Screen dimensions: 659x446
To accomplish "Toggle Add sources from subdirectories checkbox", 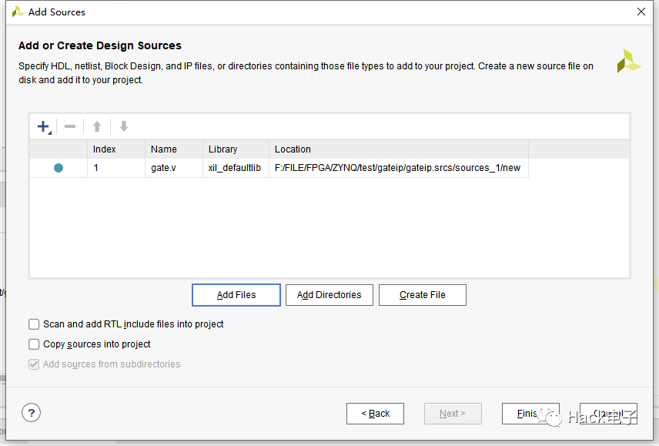I will [x=34, y=364].
